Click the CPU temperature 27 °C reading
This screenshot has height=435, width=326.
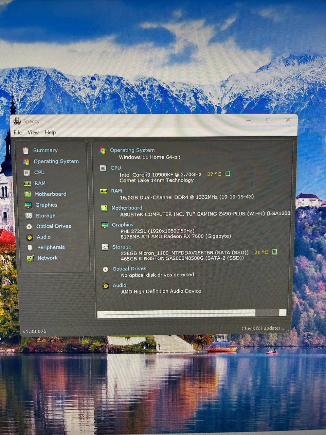pyautogui.click(x=214, y=174)
